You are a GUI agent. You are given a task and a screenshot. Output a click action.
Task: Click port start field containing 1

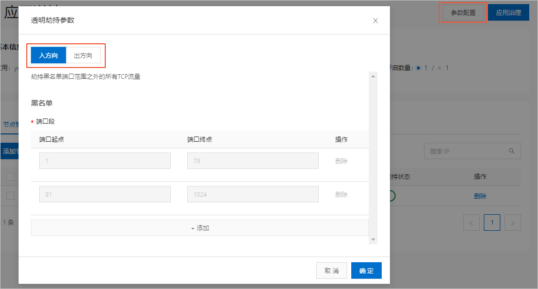click(x=105, y=161)
